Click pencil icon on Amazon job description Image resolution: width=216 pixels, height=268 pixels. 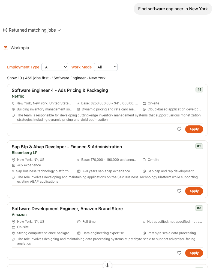[x=14, y=239]
